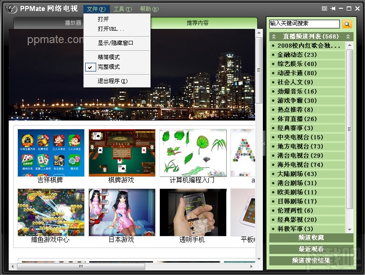The width and height of the screenshot is (365, 275).
Task: Expand the 海外电视台(74) category
Action: pyautogui.click(x=307, y=165)
